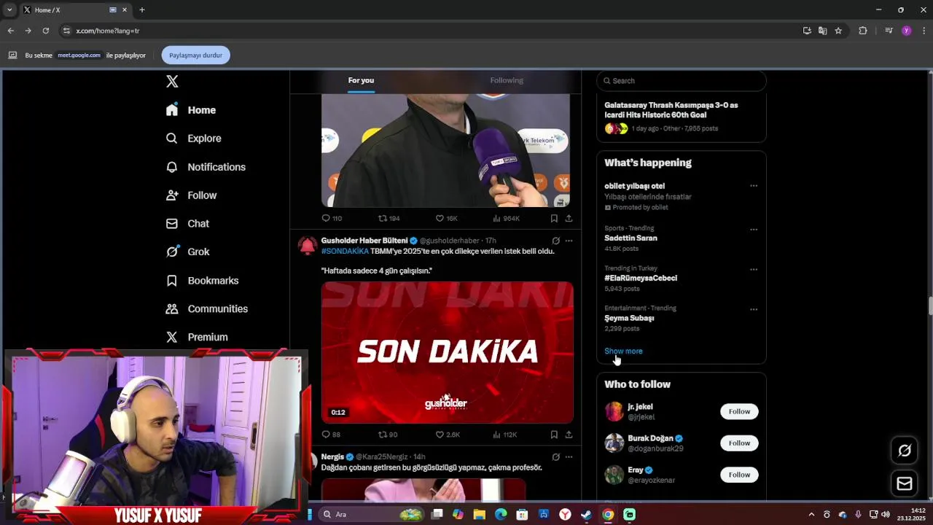Open more options on Nergis post

click(x=569, y=457)
